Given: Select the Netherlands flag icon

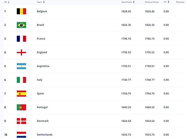Looking at the screenshot, I should pyautogui.click(x=21, y=135).
